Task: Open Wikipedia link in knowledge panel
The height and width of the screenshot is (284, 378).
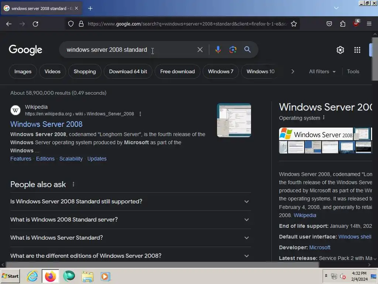Action: coord(305,215)
